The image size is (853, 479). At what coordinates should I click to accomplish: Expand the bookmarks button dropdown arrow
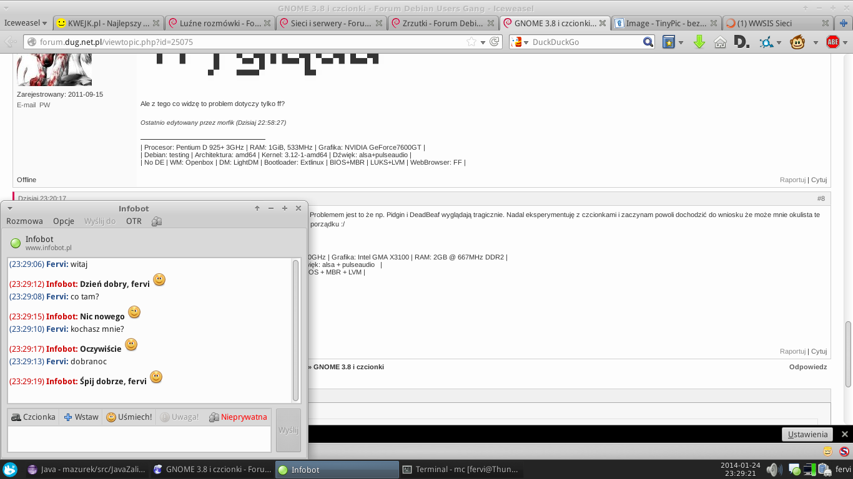pyautogui.click(x=681, y=42)
